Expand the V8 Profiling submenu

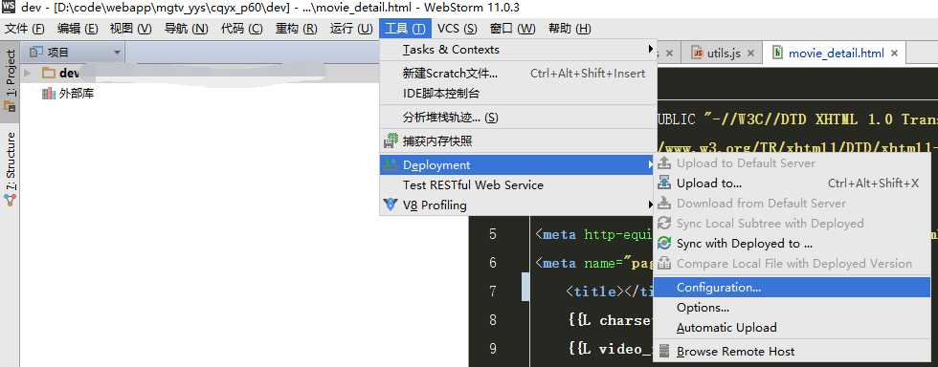518,205
